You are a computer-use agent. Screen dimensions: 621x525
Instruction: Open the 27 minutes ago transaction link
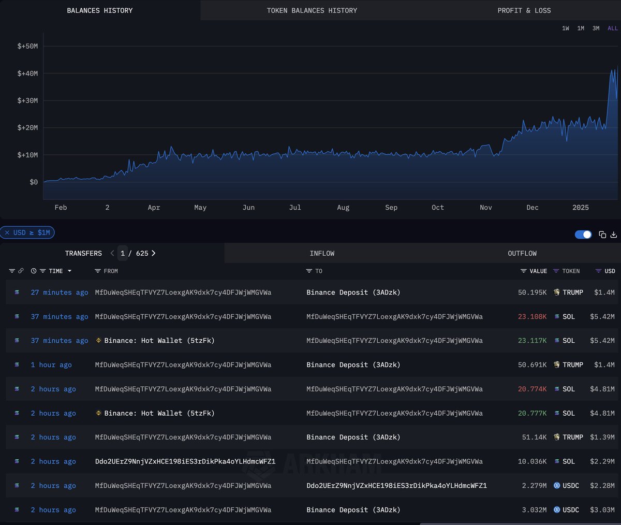tap(60, 292)
